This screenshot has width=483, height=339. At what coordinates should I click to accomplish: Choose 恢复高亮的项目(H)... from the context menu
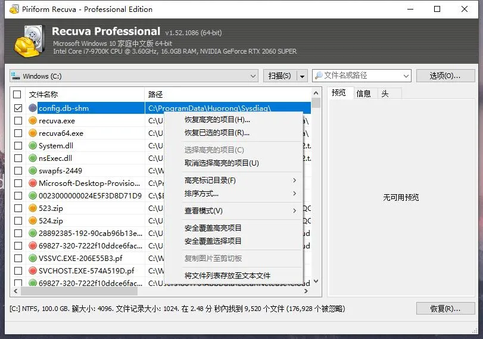[x=217, y=120]
